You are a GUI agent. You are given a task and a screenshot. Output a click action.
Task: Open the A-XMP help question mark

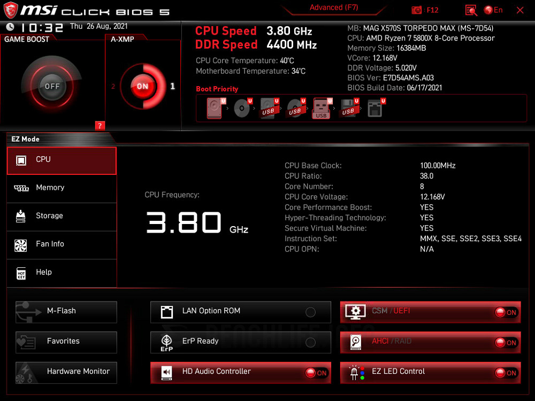coord(100,126)
